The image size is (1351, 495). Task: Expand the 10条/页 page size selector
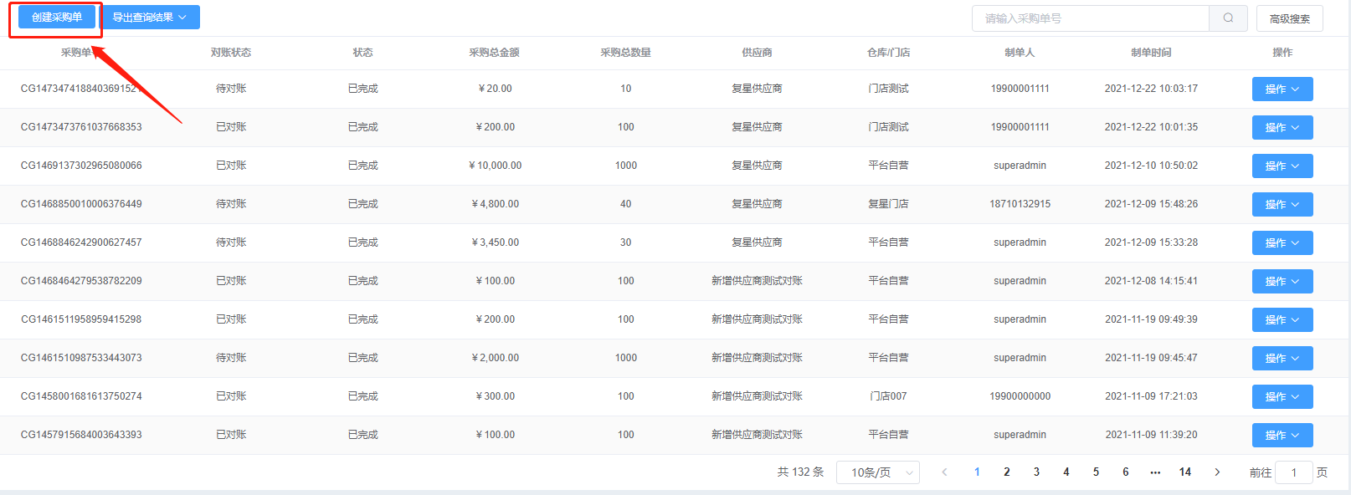point(877,472)
